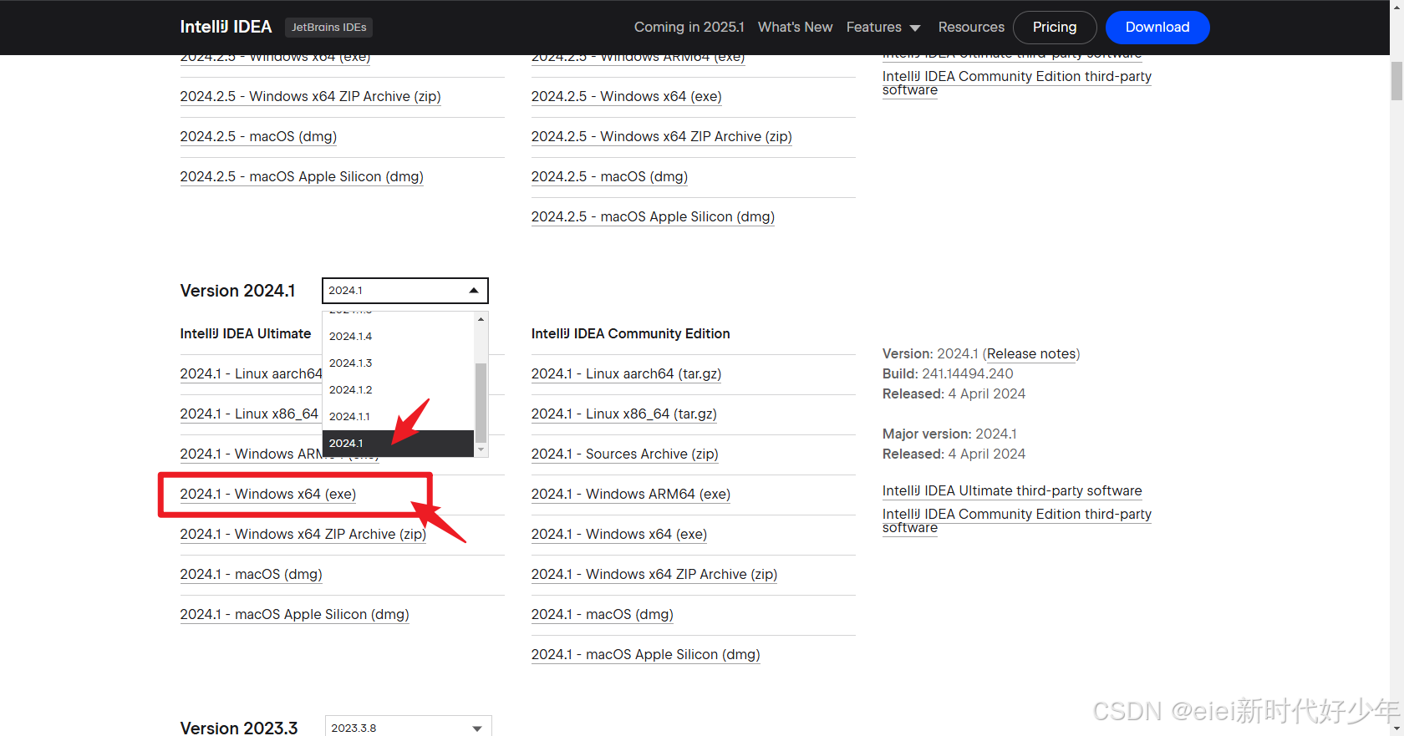
Task: Download Ultimate 2024.1 Windows x64 (exe)
Action: coord(268,494)
